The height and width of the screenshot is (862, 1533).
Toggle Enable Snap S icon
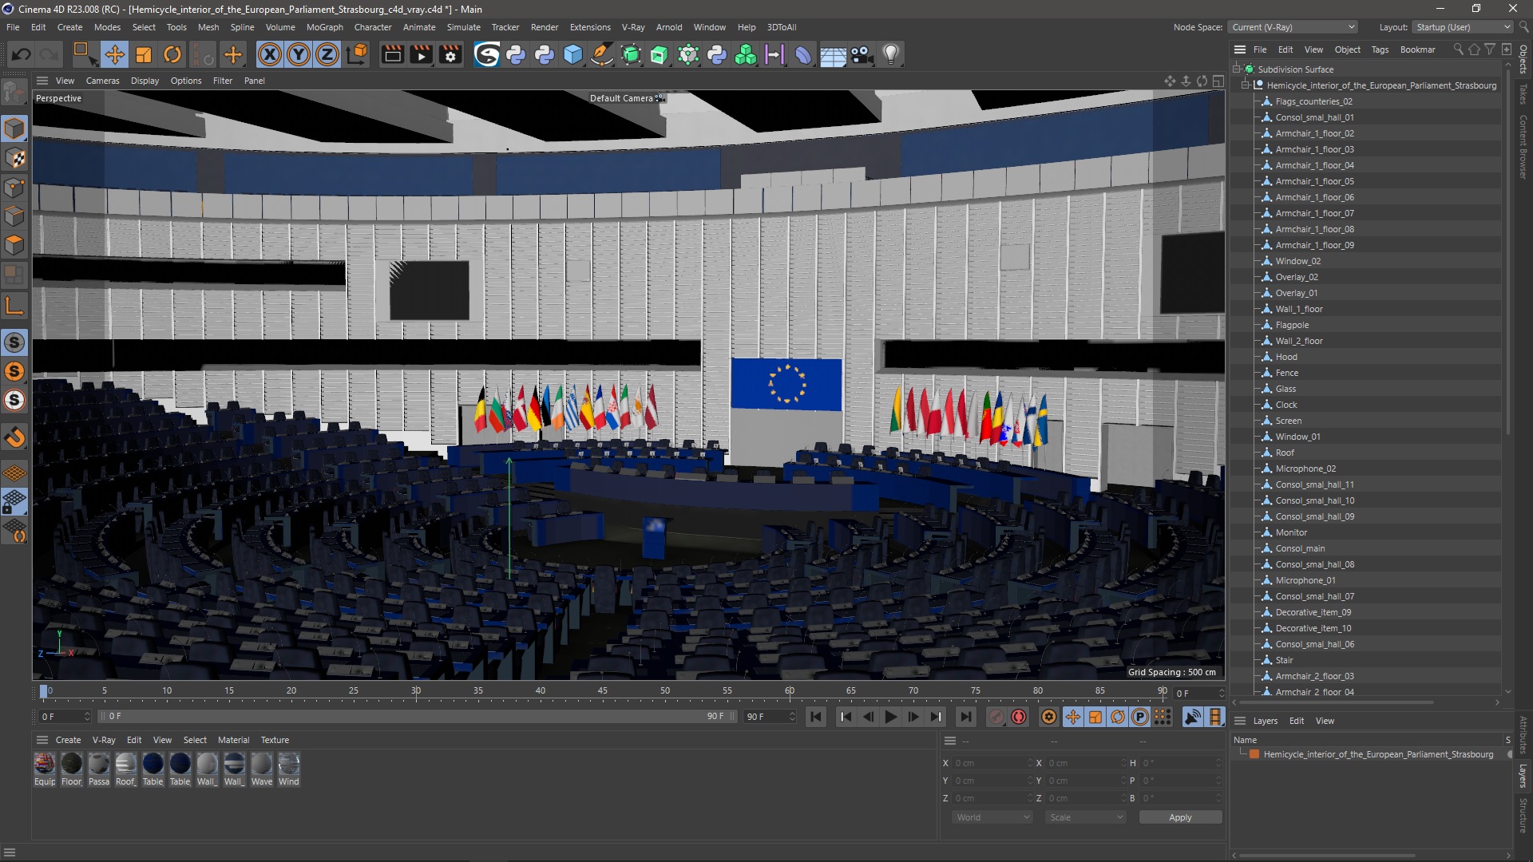click(14, 342)
